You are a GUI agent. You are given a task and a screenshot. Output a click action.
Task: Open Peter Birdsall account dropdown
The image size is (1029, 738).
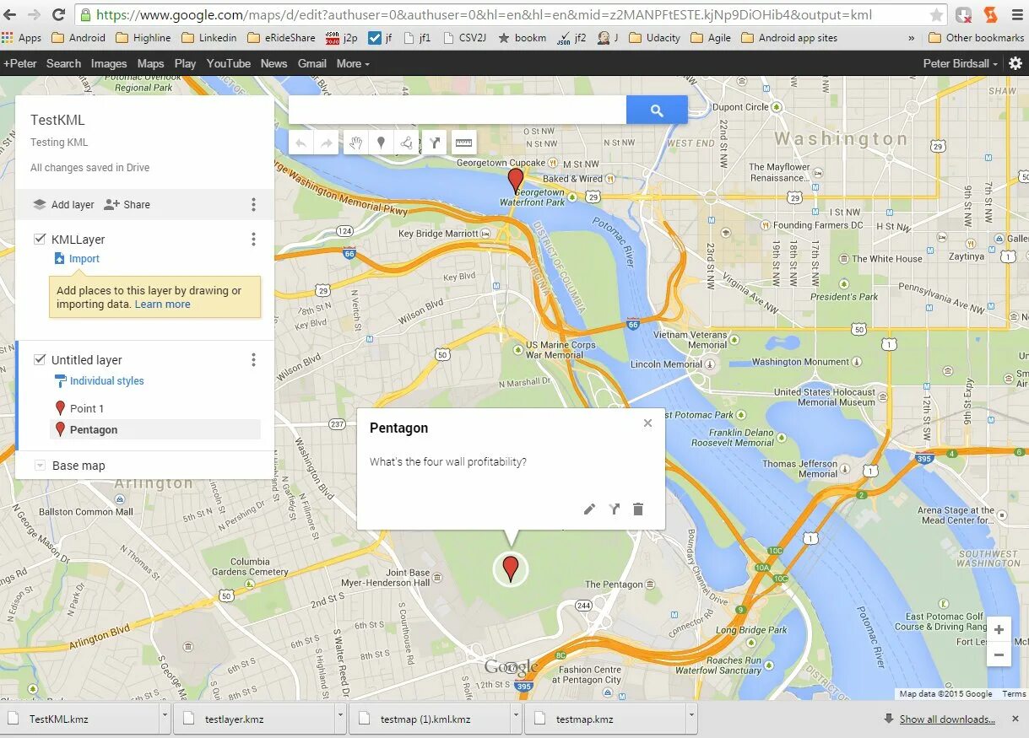tap(960, 63)
